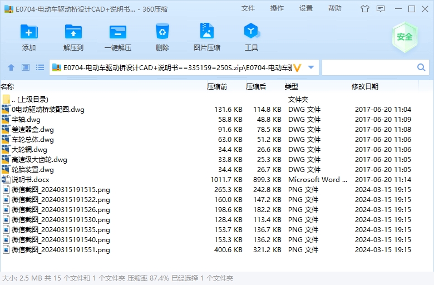Select 微信截图_20240315191535.png file name
The width and height of the screenshot is (434, 285).
click(61, 229)
